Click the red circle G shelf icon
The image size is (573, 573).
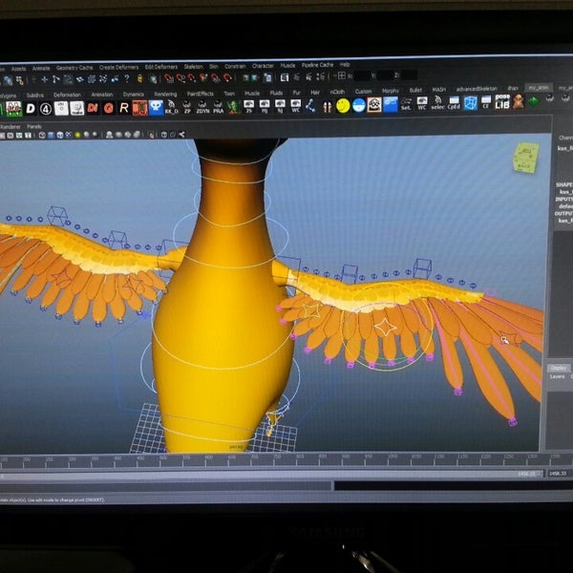(108, 108)
